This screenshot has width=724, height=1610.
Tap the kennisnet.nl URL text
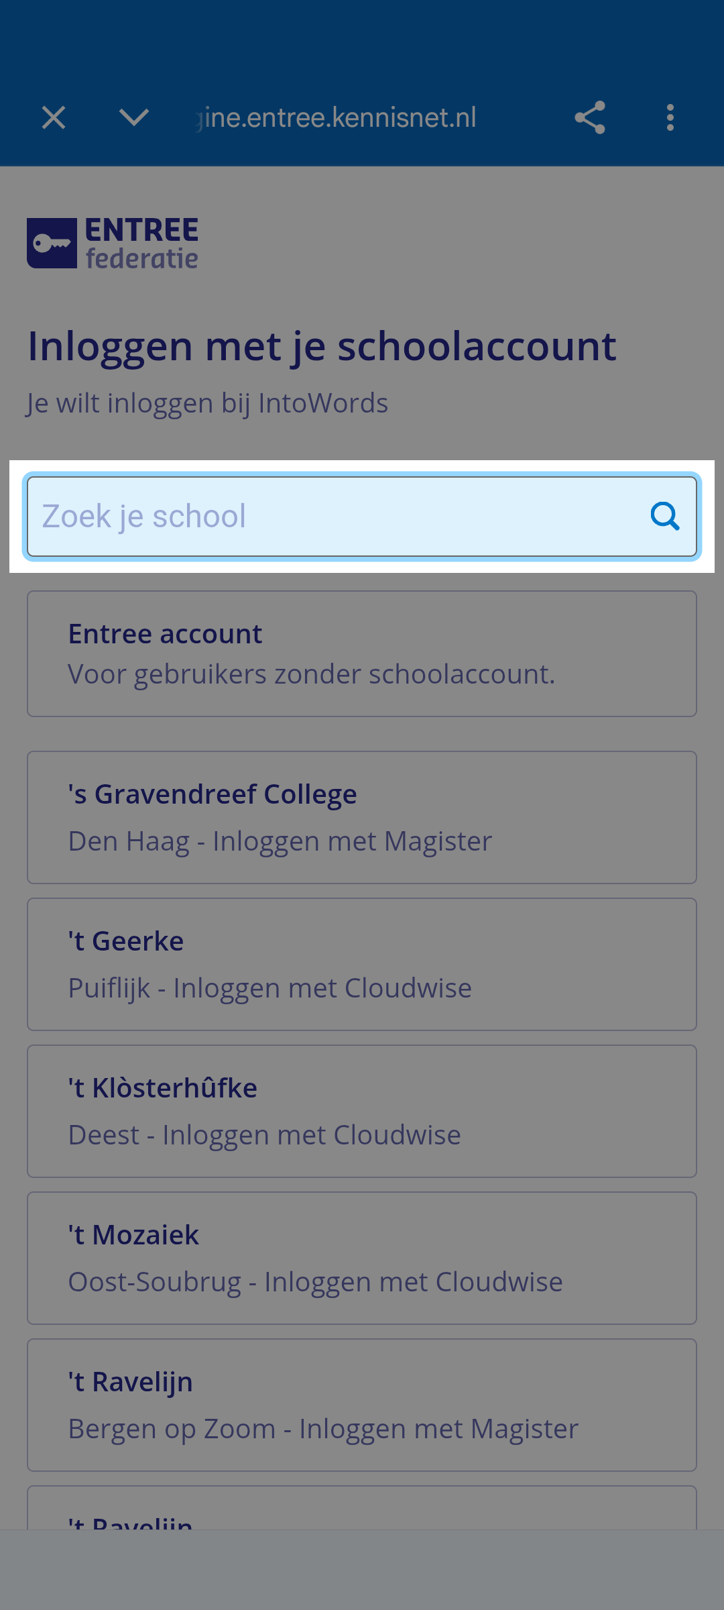click(x=337, y=118)
